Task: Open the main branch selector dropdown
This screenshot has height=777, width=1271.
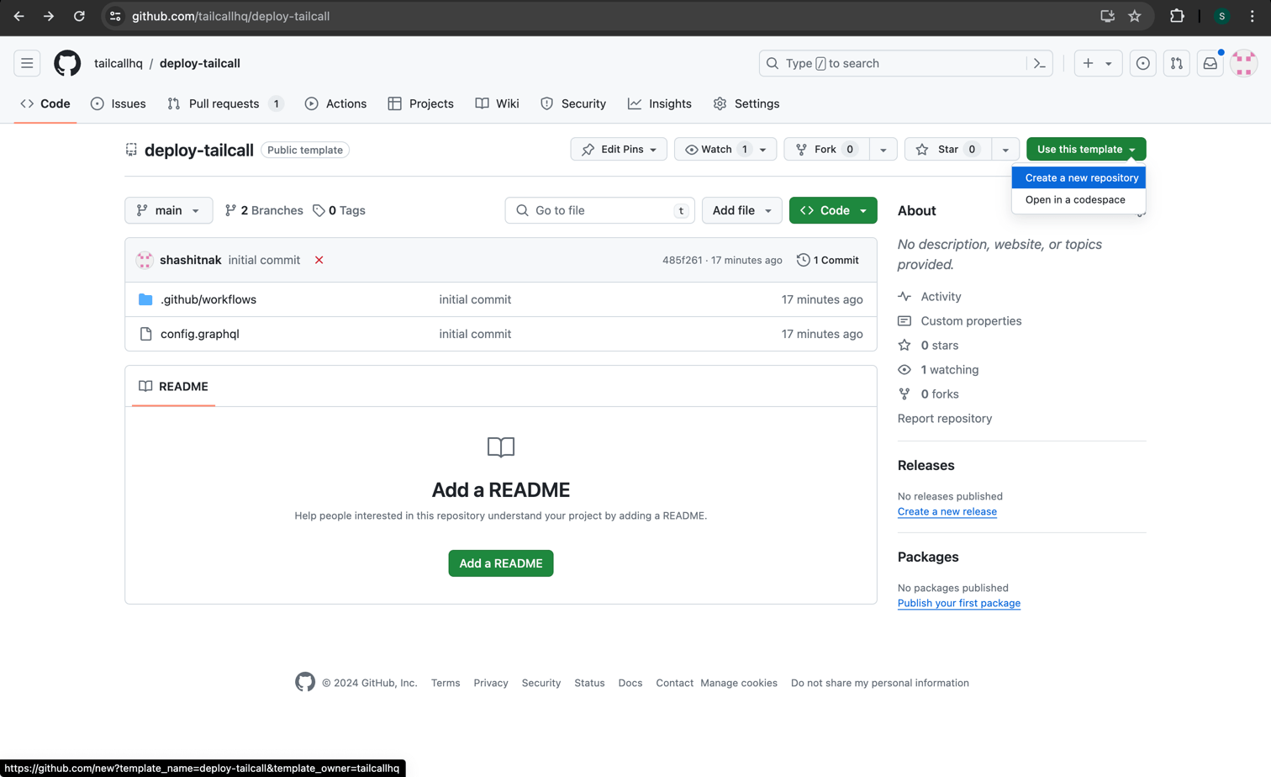Action: [x=168, y=210]
